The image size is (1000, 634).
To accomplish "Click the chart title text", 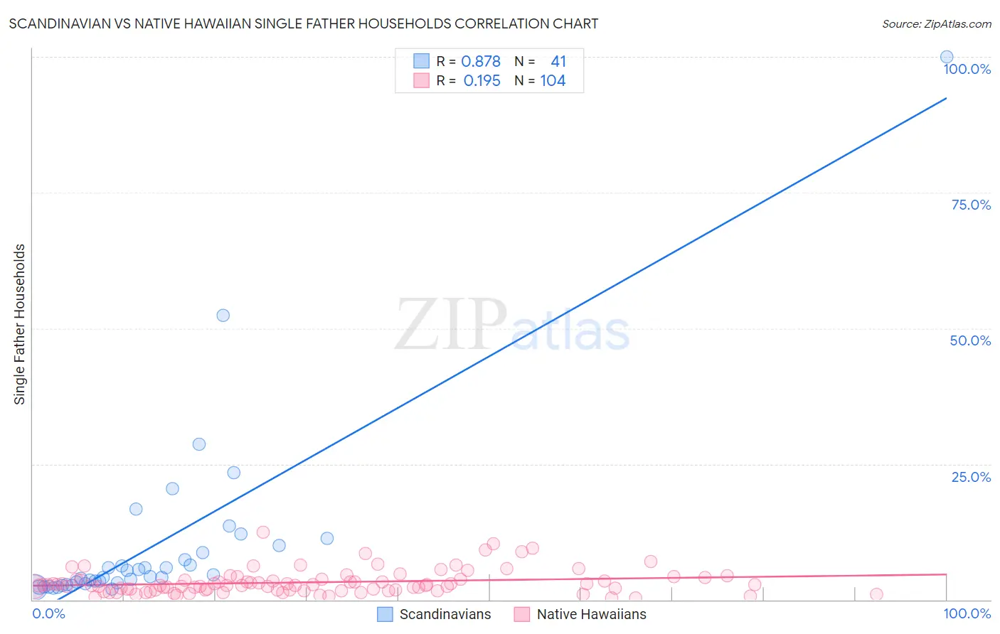I will [304, 23].
